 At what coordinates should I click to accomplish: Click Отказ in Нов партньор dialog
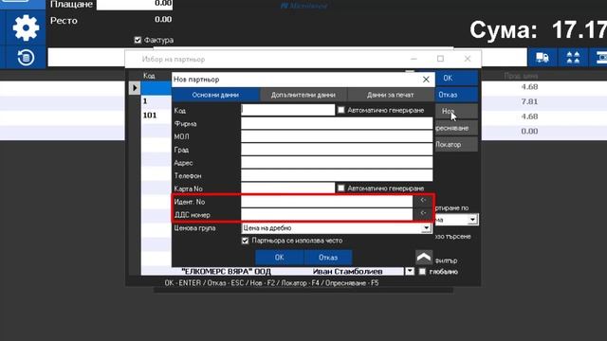328,258
